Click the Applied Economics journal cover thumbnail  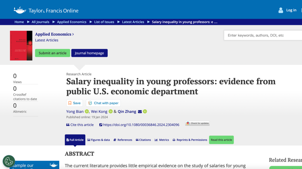tap(21, 45)
